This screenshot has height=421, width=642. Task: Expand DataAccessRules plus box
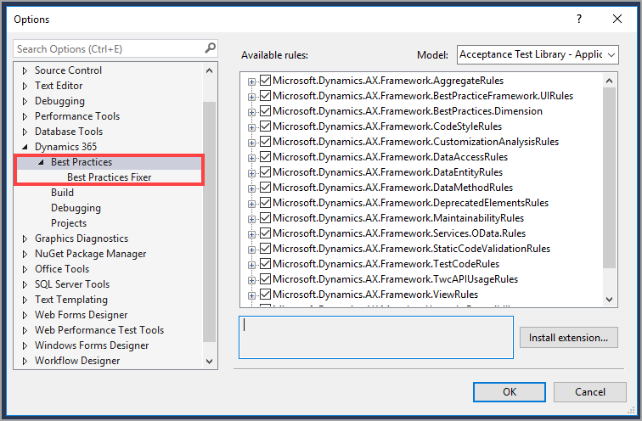[251, 158]
